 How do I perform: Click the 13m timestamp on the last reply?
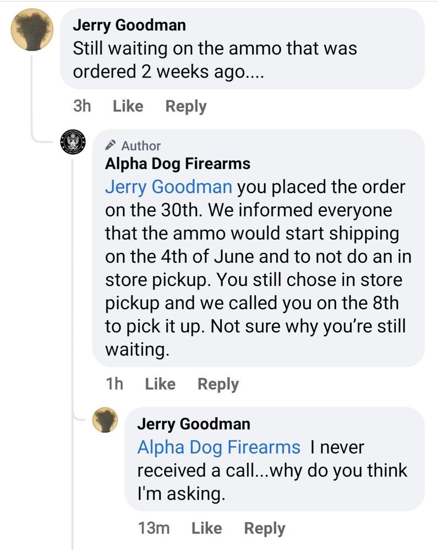point(154,529)
